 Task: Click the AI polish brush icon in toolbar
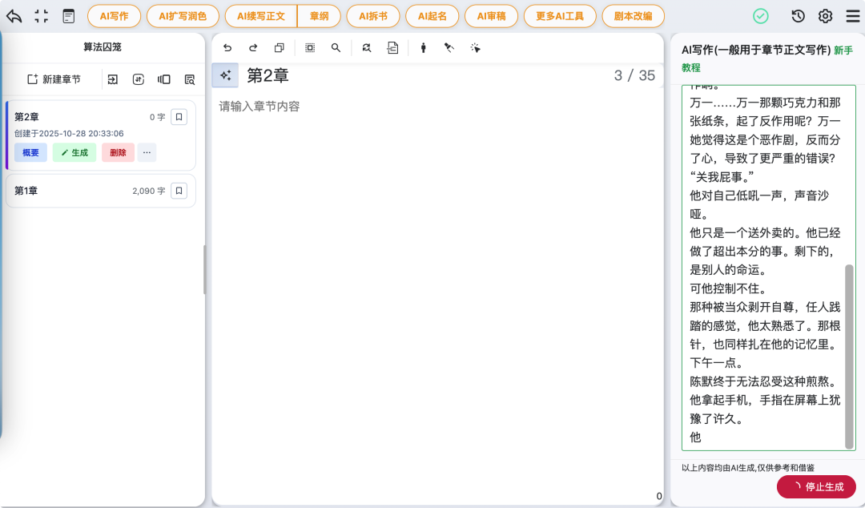point(449,47)
